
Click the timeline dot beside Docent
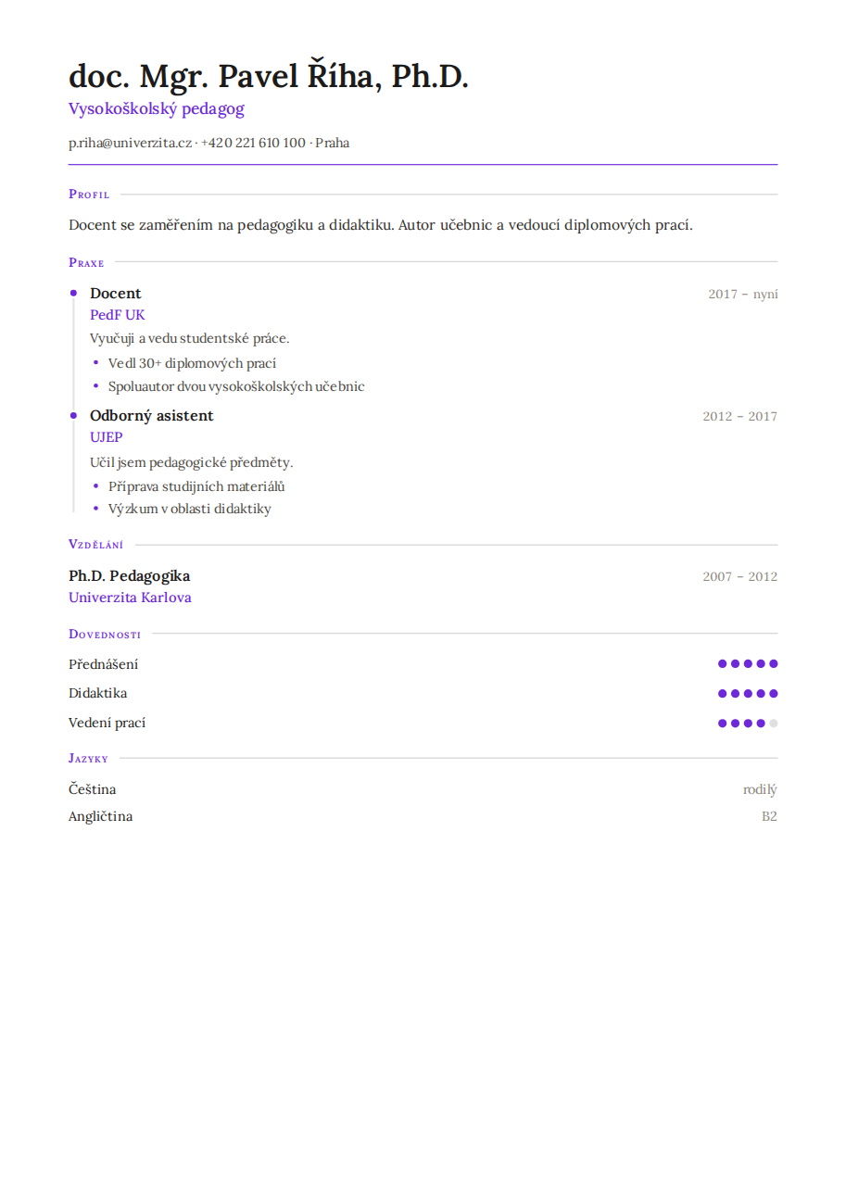73,293
